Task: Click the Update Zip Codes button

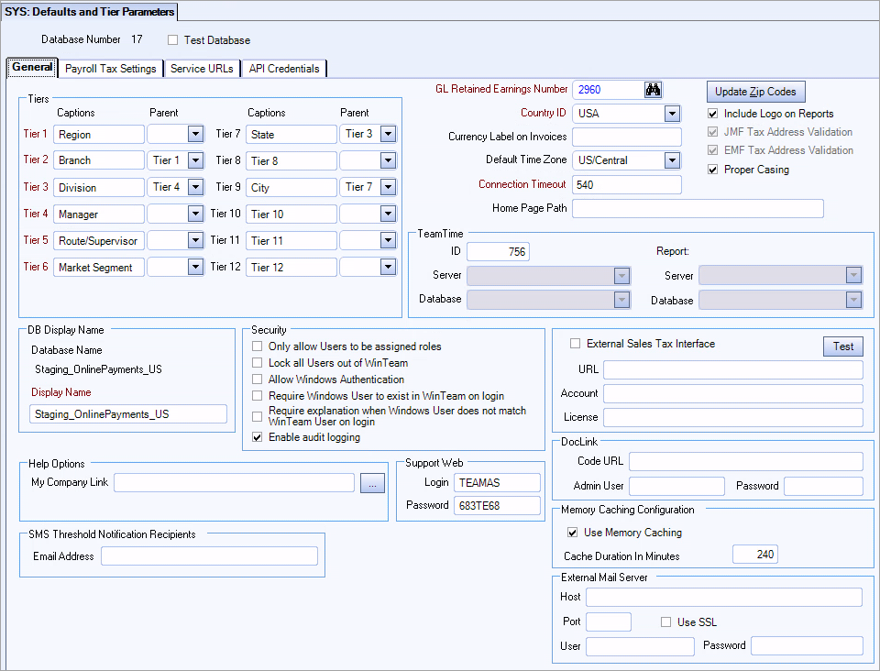Action: [755, 92]
